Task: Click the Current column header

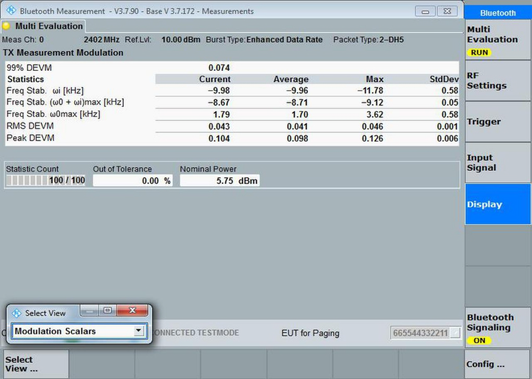Action: (215, 79)
